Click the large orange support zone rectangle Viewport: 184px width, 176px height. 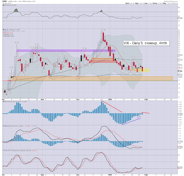click(x=91, y=79)
